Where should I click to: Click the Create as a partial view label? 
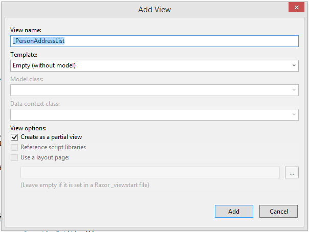tap(51, 137)
